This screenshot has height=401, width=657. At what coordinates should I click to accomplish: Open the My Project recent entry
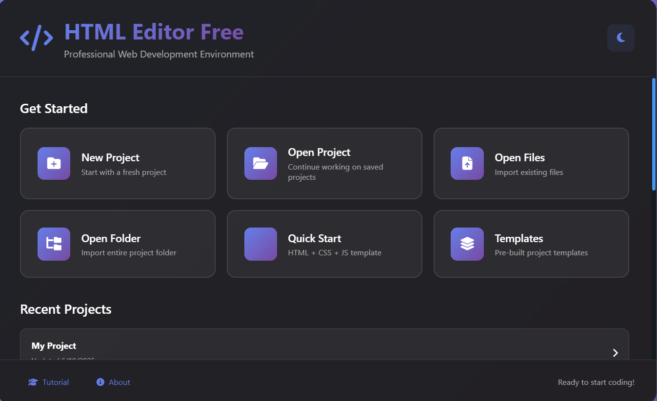(x=54, y=346)
